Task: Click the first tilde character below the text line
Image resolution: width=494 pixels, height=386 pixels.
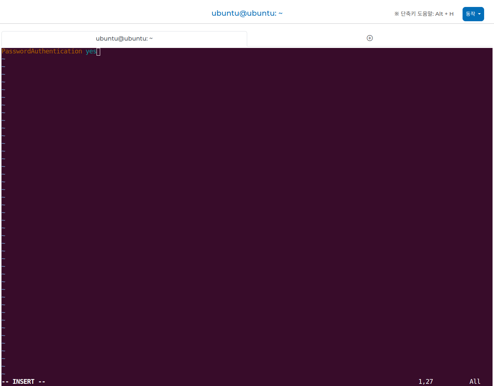Action: point(3,59)
